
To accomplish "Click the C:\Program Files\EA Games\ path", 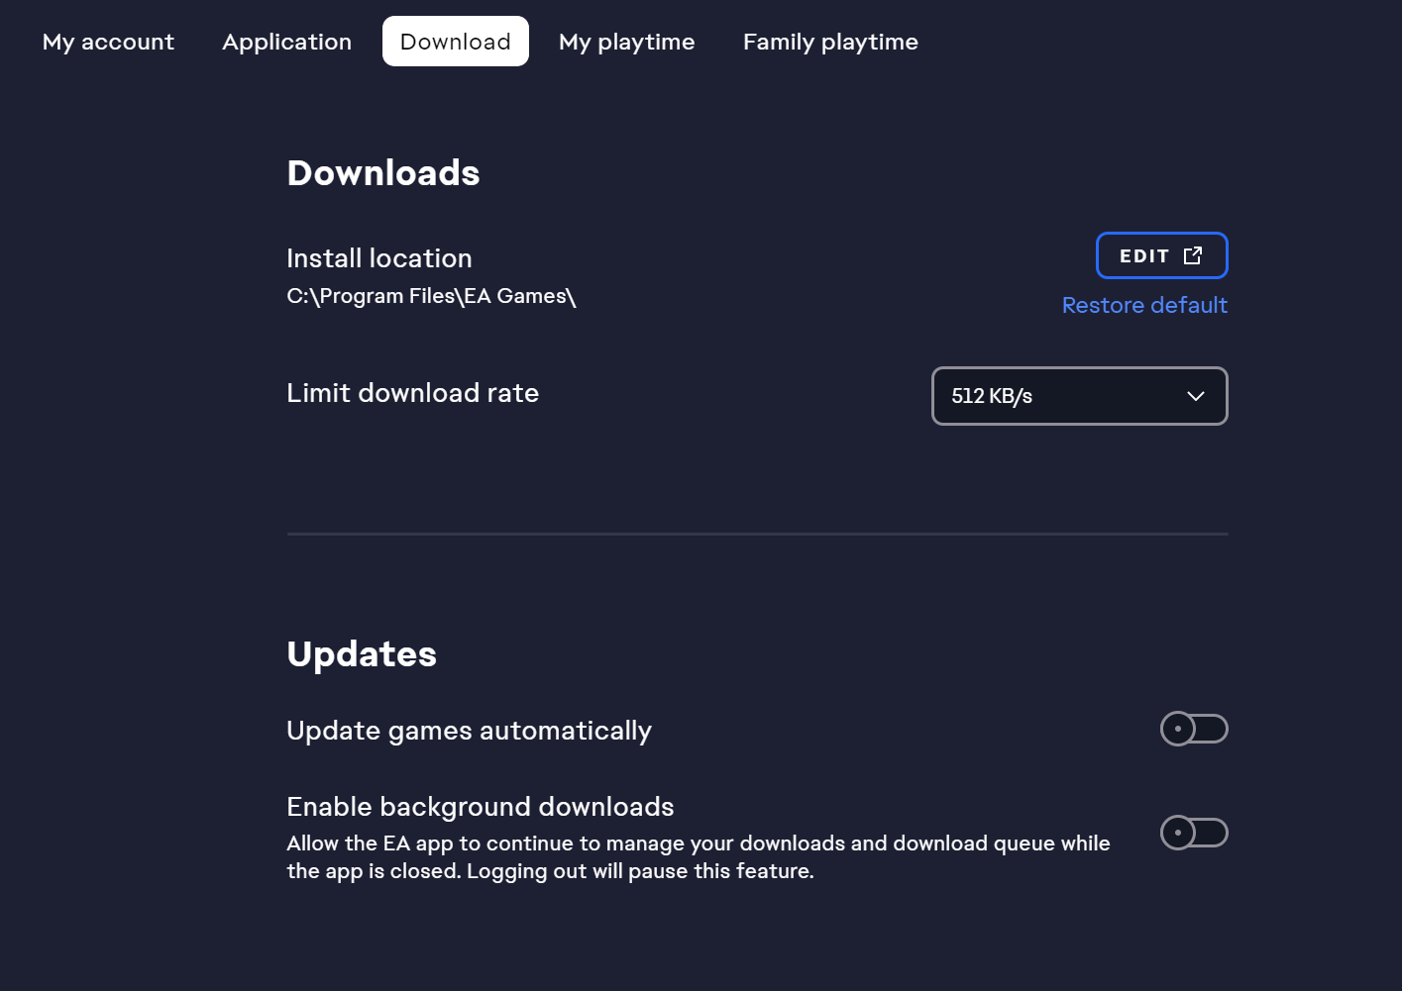I will coord(431,296).
